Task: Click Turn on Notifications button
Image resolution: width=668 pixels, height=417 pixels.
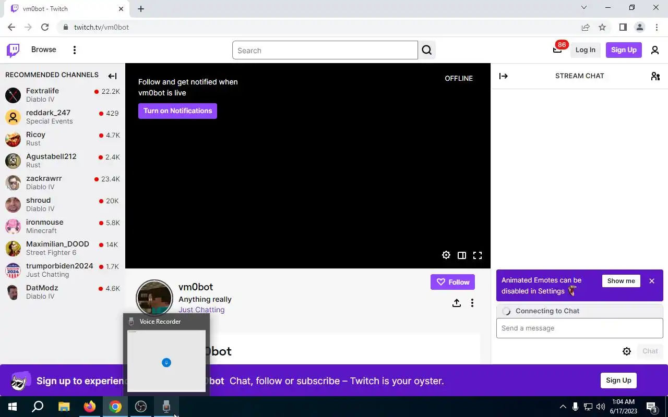Action: coord(177,111)
